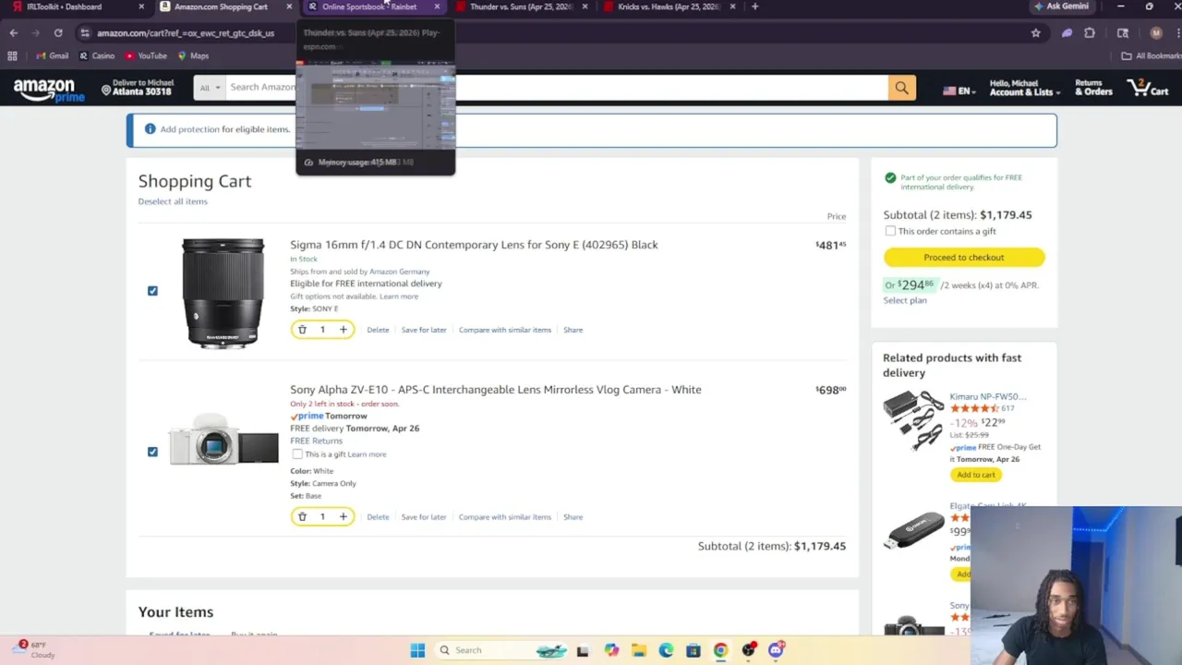
Task: Click 'Deselect all items' link
Action: (x=173, y=201)
